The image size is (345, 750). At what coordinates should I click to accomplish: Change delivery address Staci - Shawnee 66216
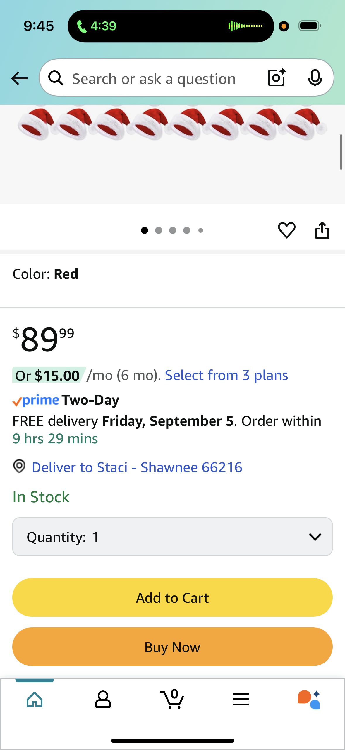pos(137,467)
